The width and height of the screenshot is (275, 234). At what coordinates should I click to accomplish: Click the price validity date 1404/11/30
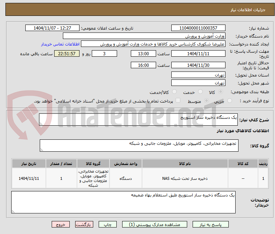pyautogui.click(x=198, y=65)
